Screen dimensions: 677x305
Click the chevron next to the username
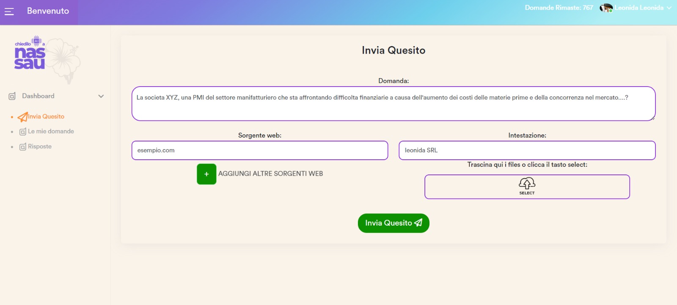tap(669, 8)
